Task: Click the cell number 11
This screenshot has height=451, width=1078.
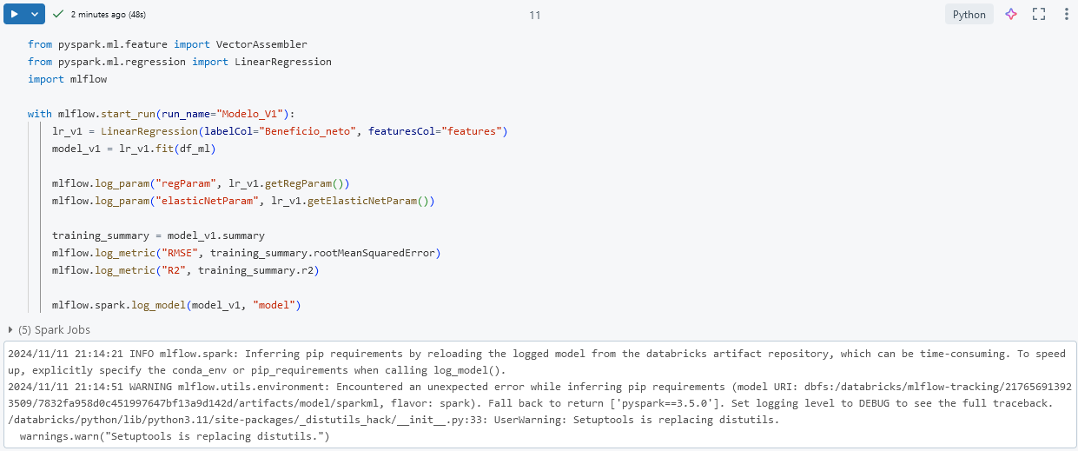Action: click(535, 15)
